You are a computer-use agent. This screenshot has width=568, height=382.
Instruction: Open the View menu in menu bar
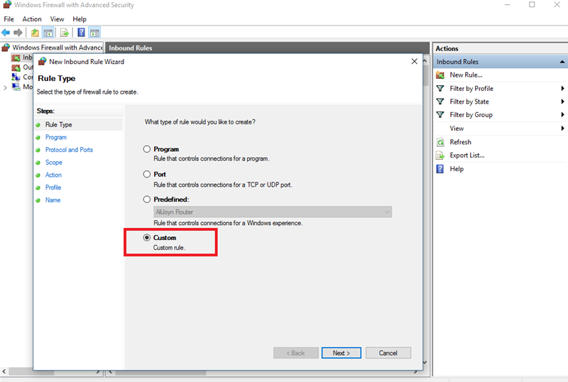[57, 19]
